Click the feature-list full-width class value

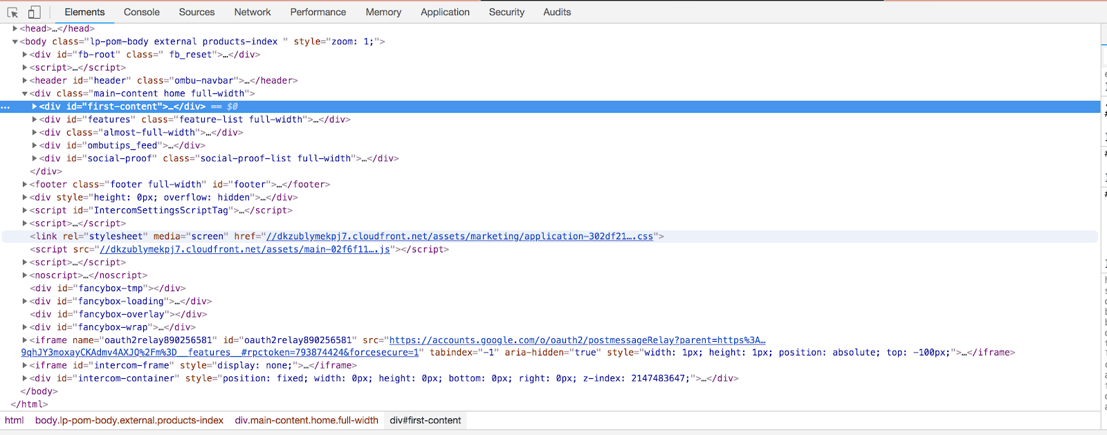pyautogui.click(x=241, y=120)
